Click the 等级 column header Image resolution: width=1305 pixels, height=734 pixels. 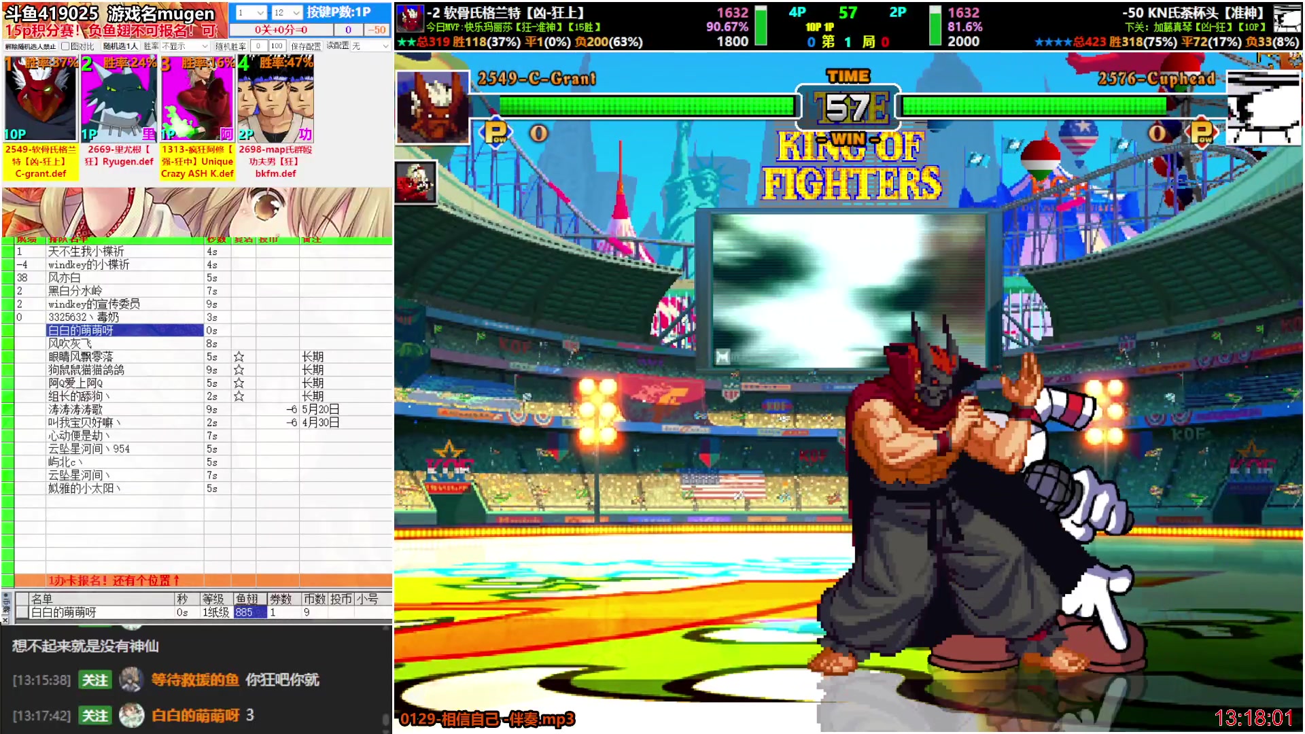pyautogui.click(x=217, y=599)
